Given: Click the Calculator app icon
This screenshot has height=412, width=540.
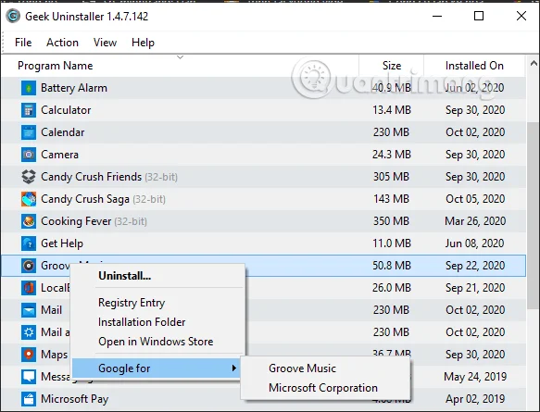Looking at the screenshot, I should tap(29, 110).
